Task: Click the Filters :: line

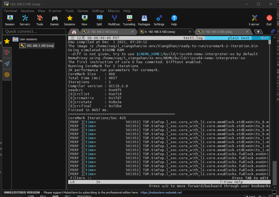Action: (81, 178)
